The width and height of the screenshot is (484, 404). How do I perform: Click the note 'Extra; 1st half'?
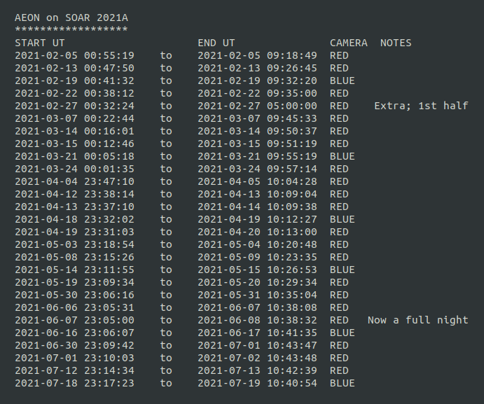coord(421,106)
